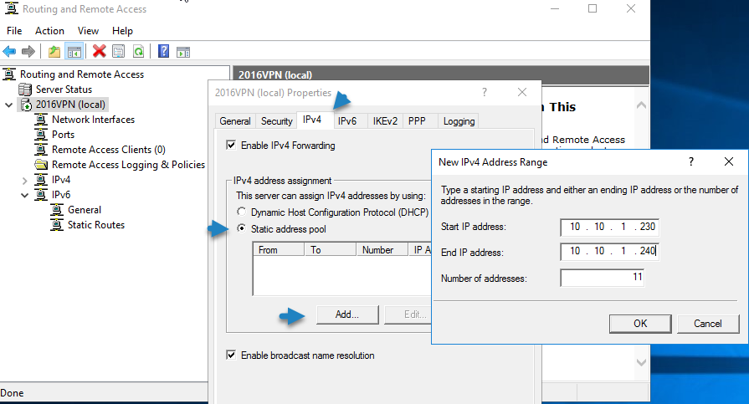
Task: Expand the IPv4 tree node
Action: [23, 180]
